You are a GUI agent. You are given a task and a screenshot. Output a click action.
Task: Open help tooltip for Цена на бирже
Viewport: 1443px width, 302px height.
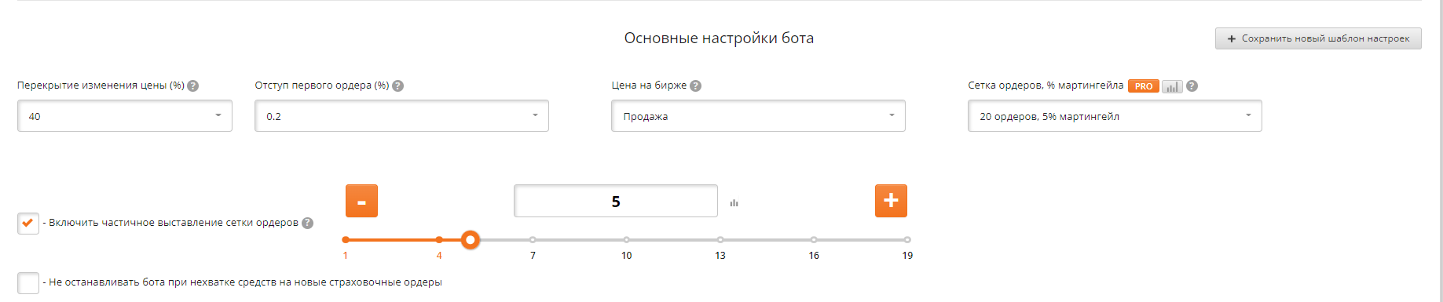(x=695, y=86)
